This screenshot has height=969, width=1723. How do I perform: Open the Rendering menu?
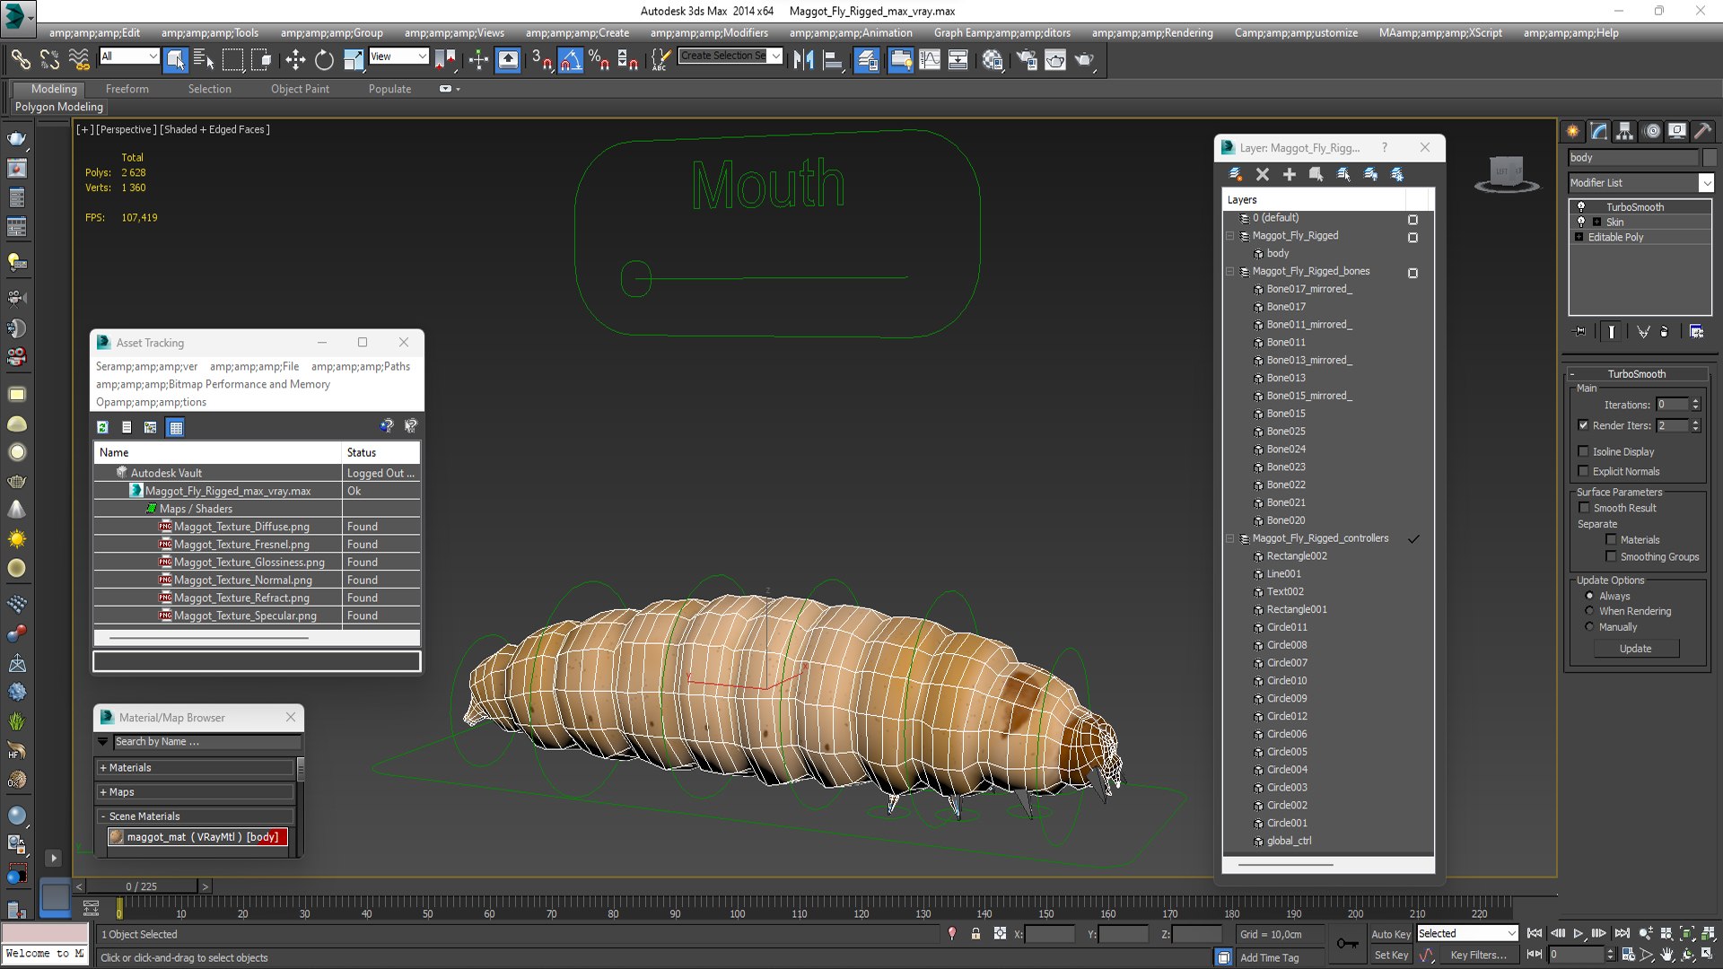[1152, 32]
